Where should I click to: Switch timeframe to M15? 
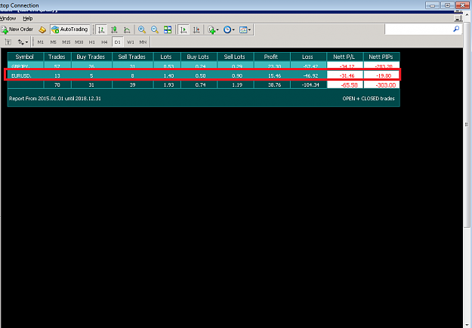click(66, 42)
